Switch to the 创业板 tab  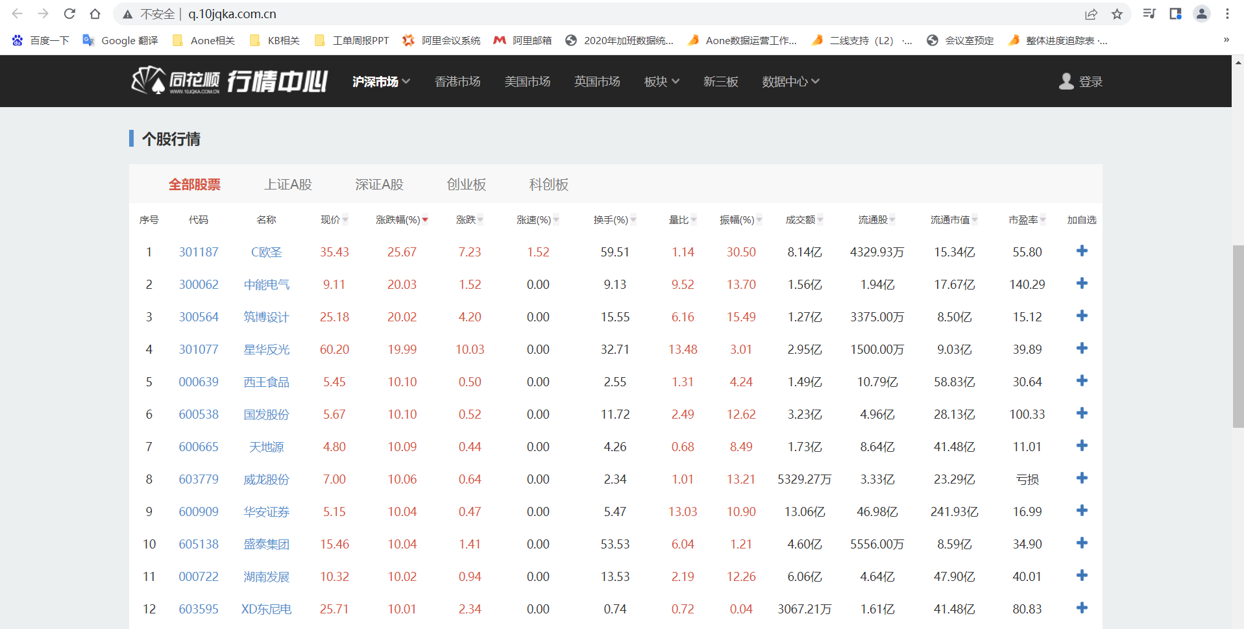tap(467, 184)
